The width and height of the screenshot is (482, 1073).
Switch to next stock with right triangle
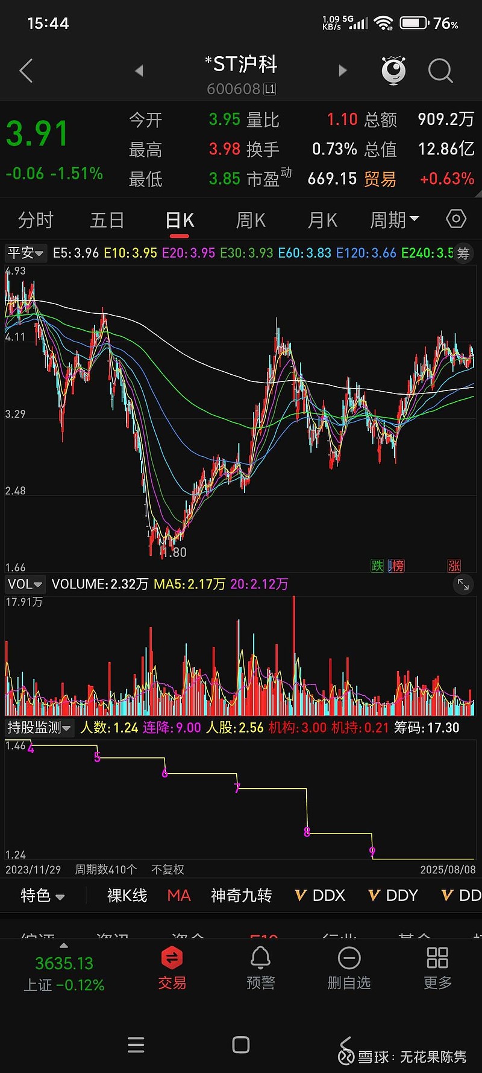[x=343, y=71]
